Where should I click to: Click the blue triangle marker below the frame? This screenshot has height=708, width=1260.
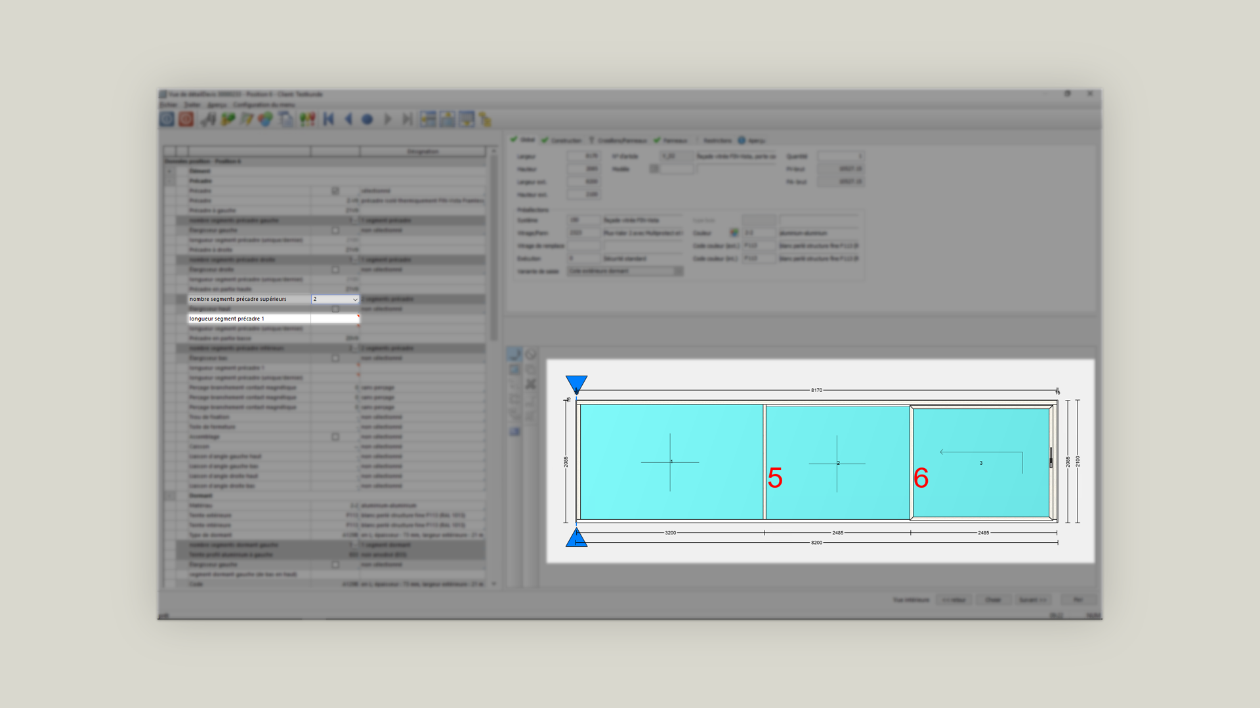coord(576,538)
